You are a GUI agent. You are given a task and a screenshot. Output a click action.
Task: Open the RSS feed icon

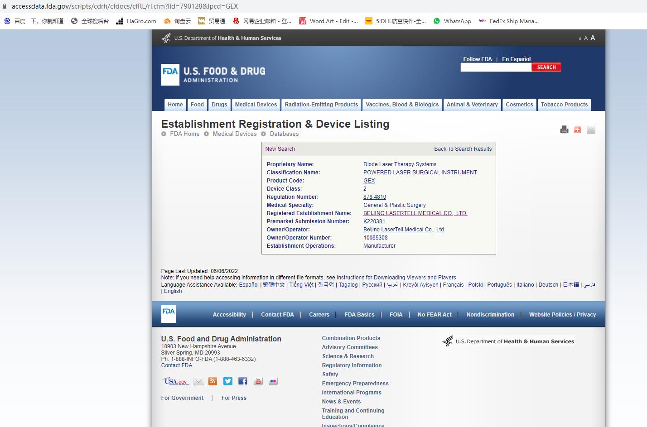[x=212, y=381]
